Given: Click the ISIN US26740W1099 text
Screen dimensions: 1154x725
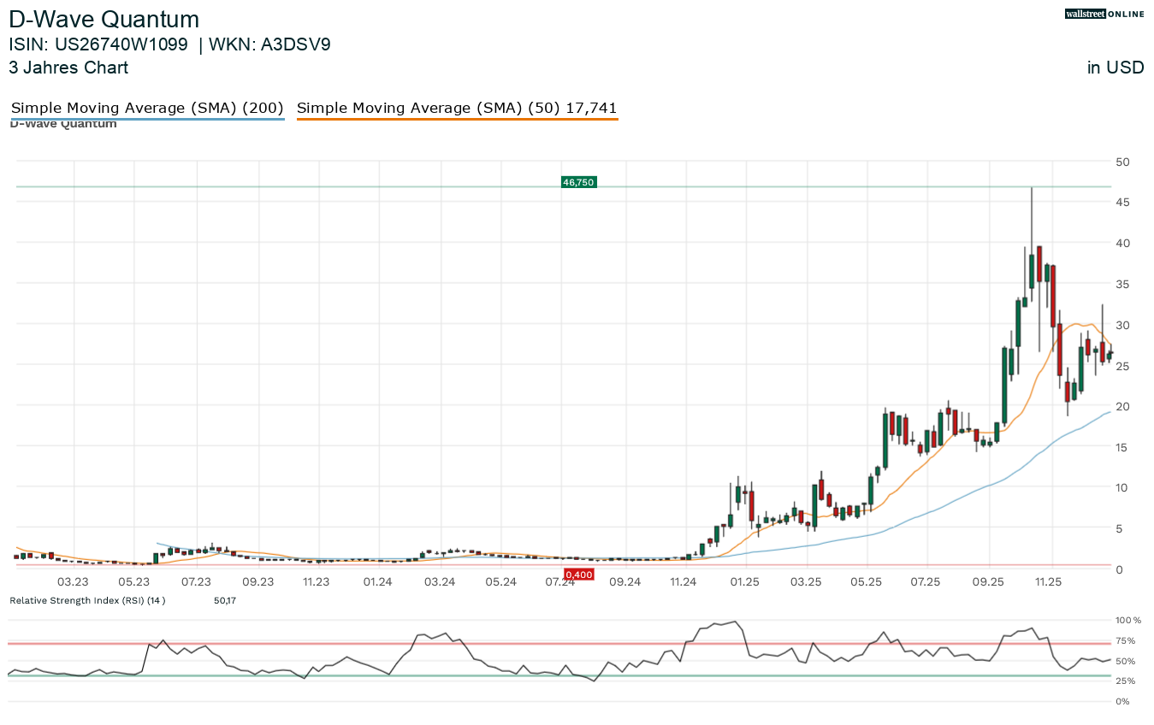Looking at the screenshot, I should tap(98, 44).
